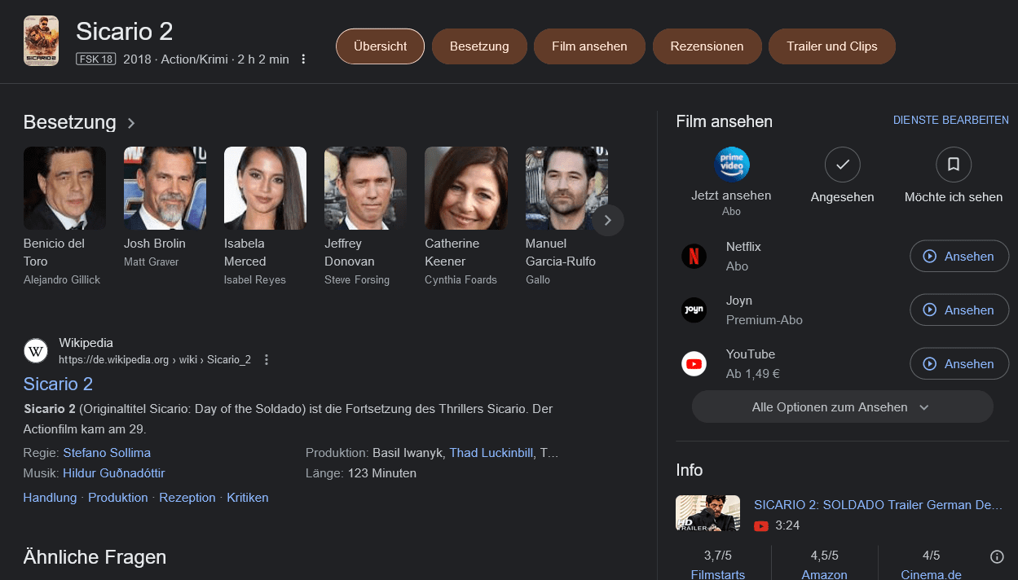
Task: Jump to the Produktion section link
Action: [118, 497]
